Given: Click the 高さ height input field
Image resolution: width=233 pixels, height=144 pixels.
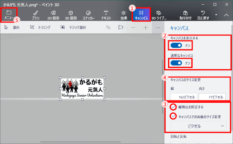Looking at the screenshot, I should coord(212,97).
